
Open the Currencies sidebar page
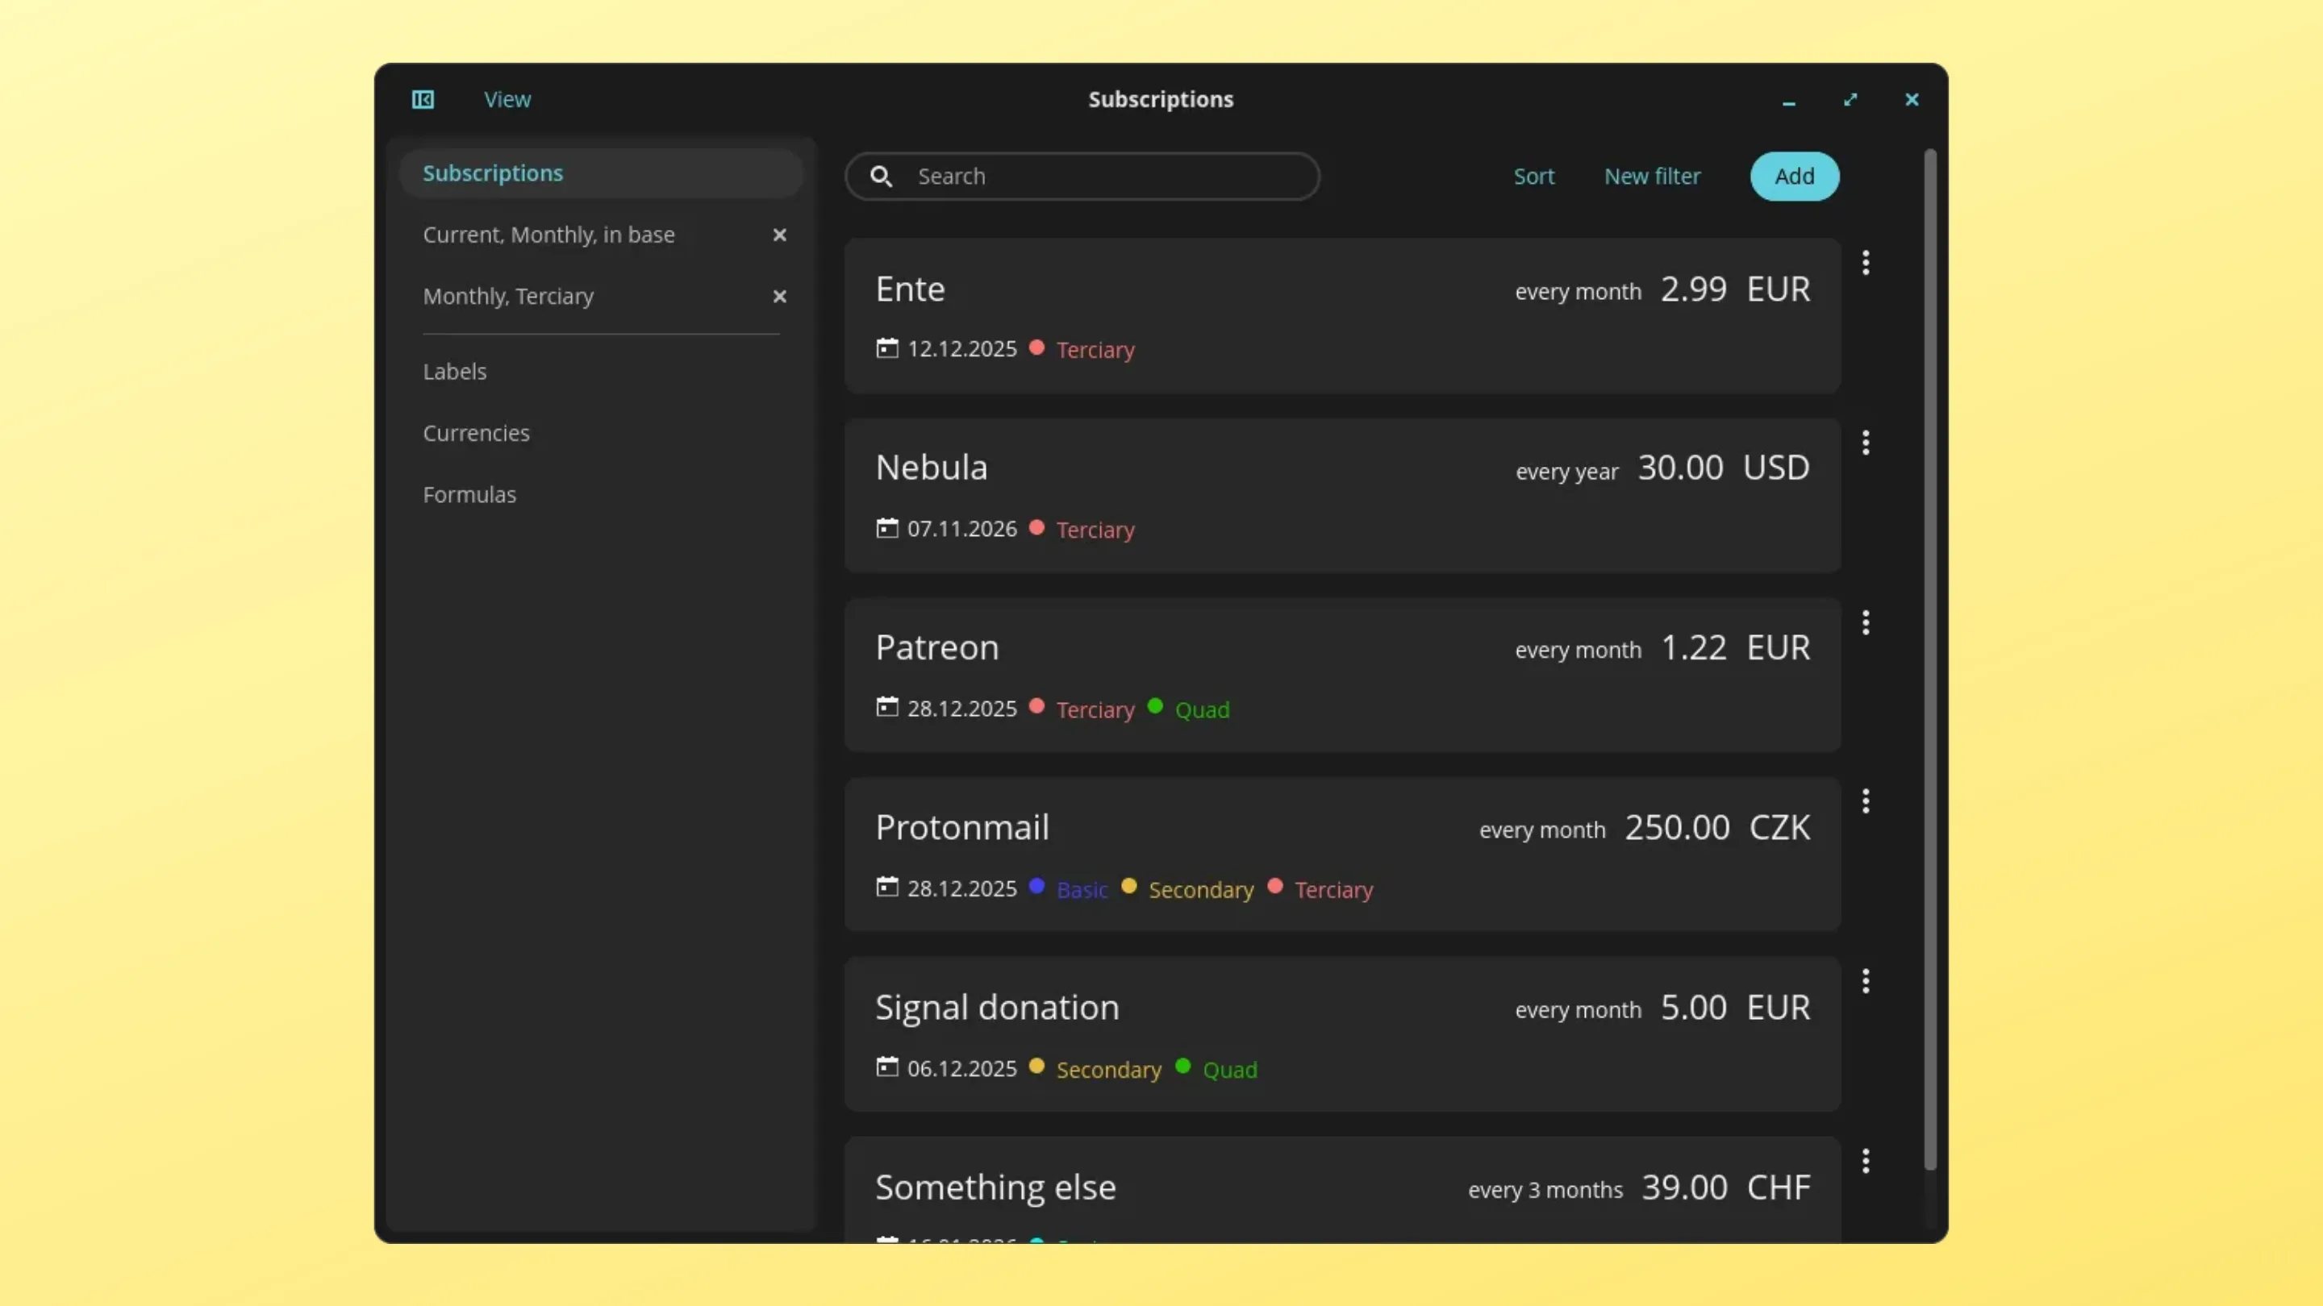coord(476,433)
